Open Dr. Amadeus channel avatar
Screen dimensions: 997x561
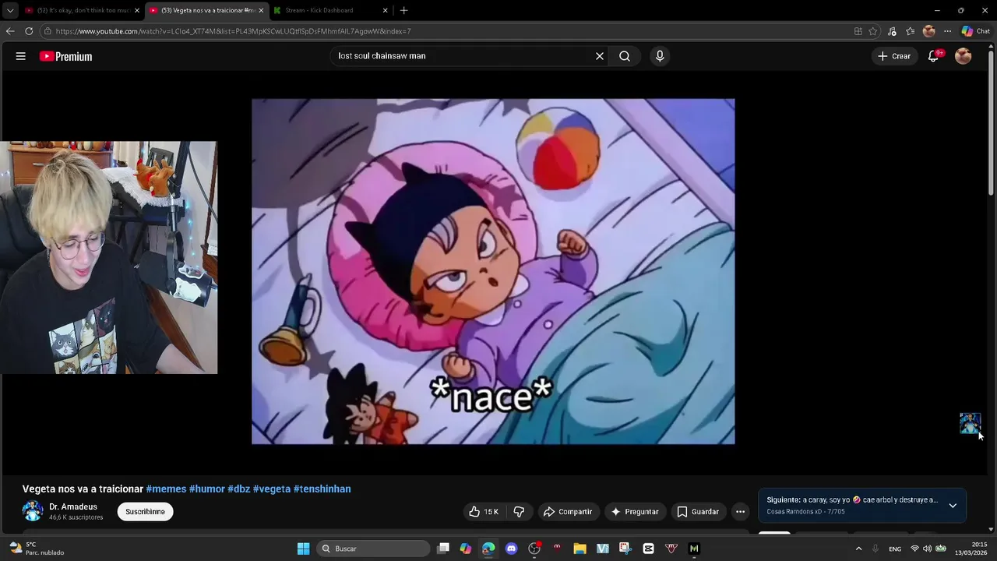click(33, 511)
